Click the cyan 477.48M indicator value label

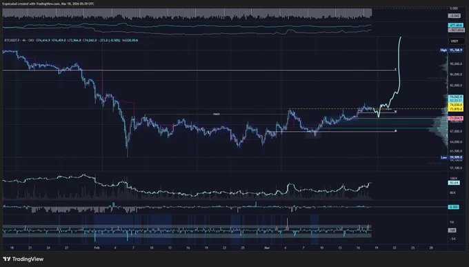point(456,26)
